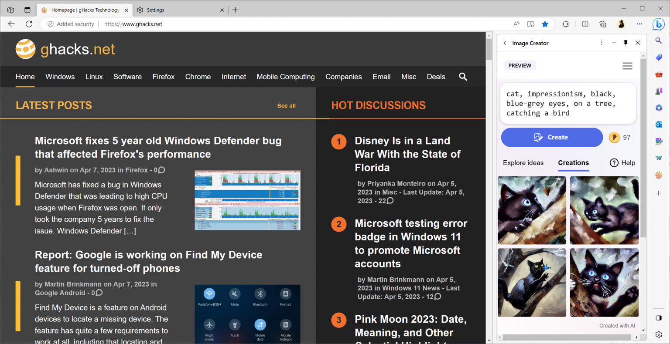
Task: Open Search in the Edge sidebar
Action: pyautogui.click(x=659, y=40)
